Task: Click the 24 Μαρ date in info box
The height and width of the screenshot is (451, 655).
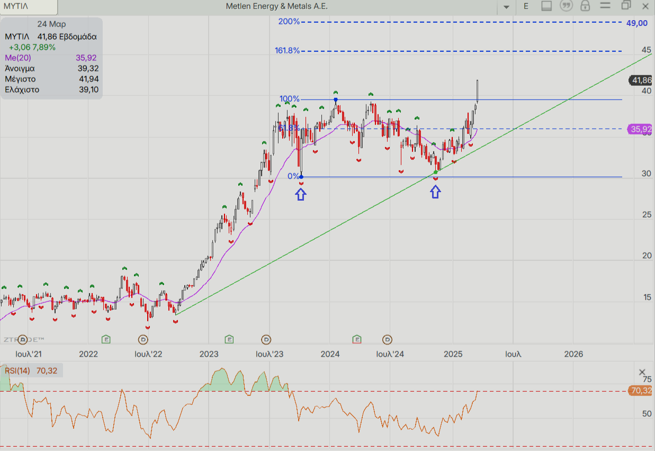Action: coord(51,24)
